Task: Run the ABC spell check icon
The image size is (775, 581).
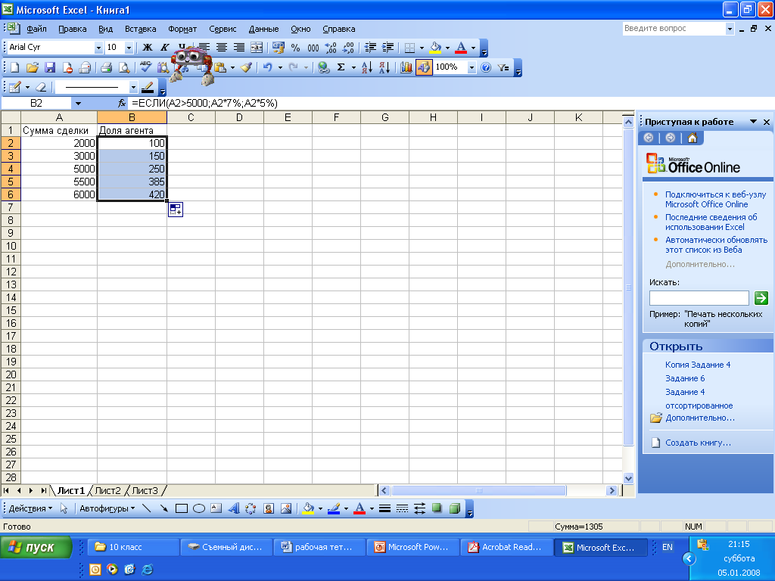Action: coord(146,67)
